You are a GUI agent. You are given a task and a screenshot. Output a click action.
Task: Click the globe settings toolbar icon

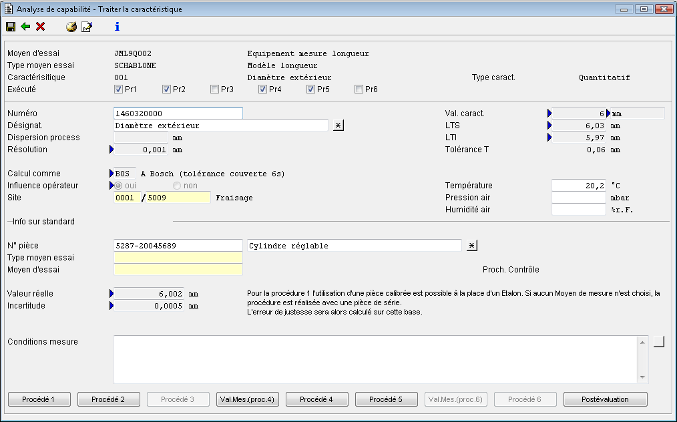pos(71,27)
